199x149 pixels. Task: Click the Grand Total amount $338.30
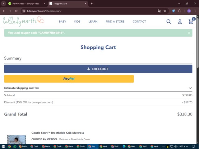[185, 114]
